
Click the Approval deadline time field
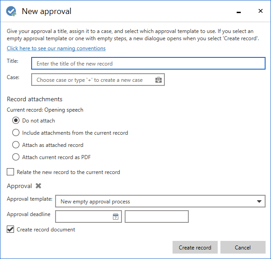pyautogui.click(x=157, y=217)
